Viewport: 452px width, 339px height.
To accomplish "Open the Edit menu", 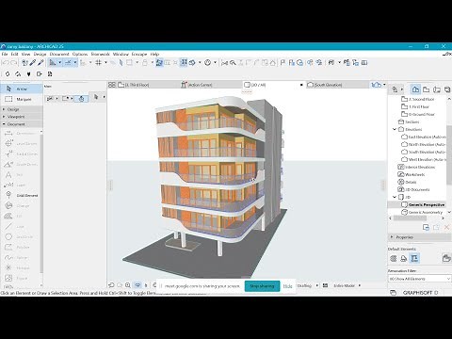I will (14, 54).
